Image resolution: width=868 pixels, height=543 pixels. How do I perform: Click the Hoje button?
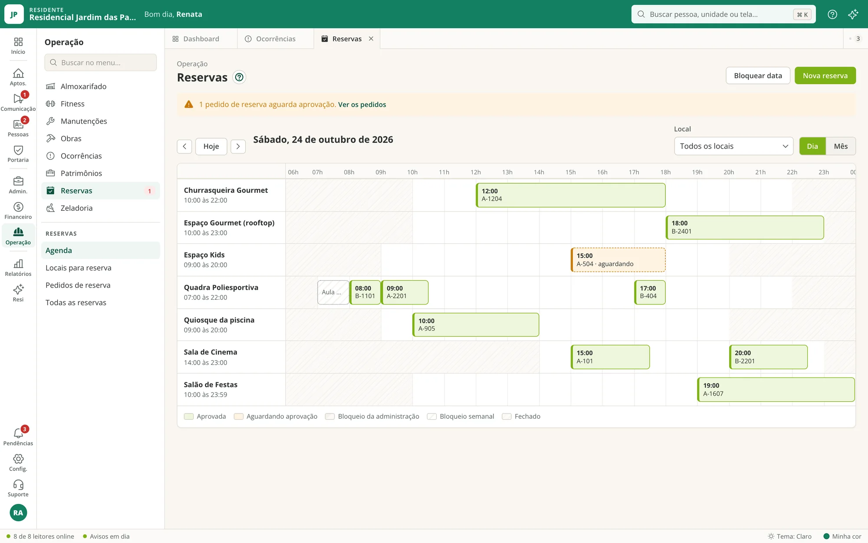tap(211, 146)
